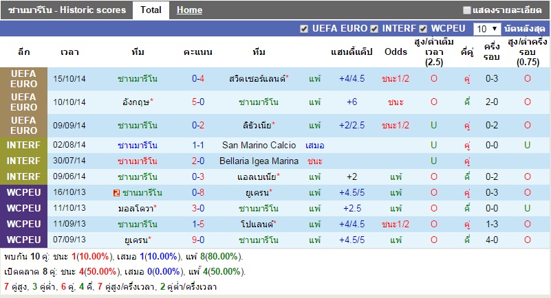Image resolution: width=551 pixels, height=298 pixels.
Task: Open the แอลเบเนีย team link
Action: click(x=257, y=176)
